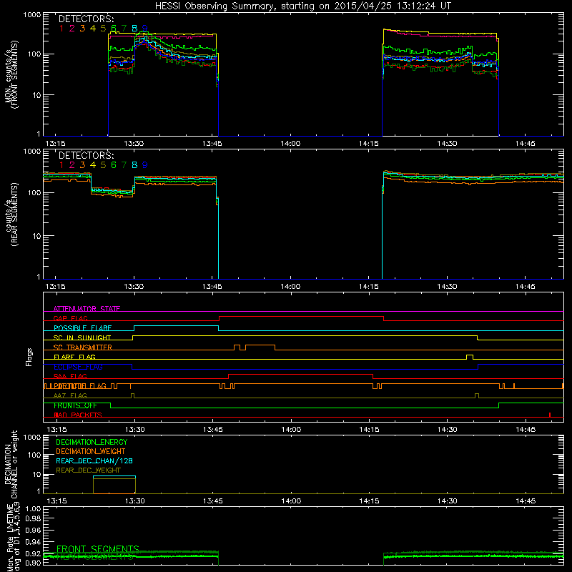The image size is (572, 572).
Task: Click the 1000 y-axis label in front segments plot
Action: (x=32, y=15)
